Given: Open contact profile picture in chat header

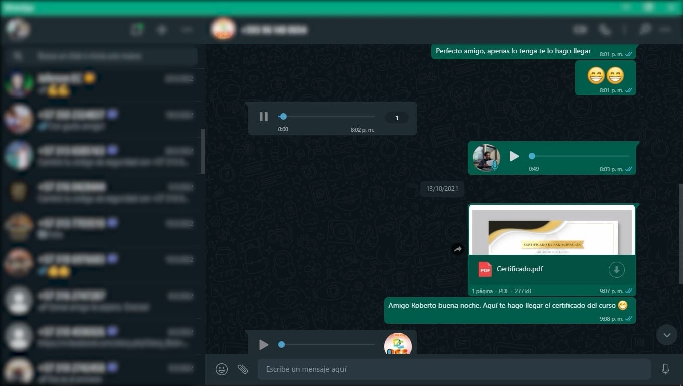Looking at the screenshot, I should 222,30.
